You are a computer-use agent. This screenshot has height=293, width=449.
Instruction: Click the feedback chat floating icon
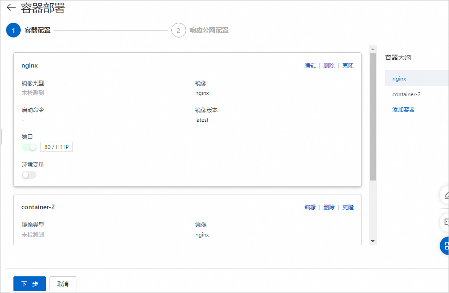tap(446, 223)
